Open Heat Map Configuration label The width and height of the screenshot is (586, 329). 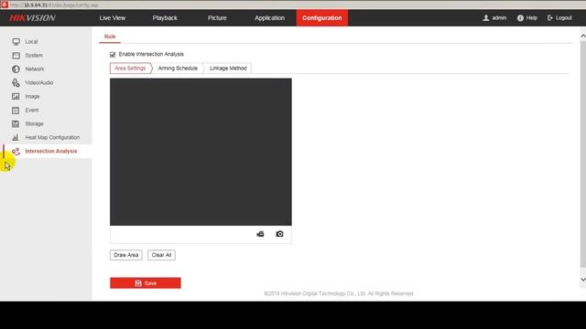(52, 137)
